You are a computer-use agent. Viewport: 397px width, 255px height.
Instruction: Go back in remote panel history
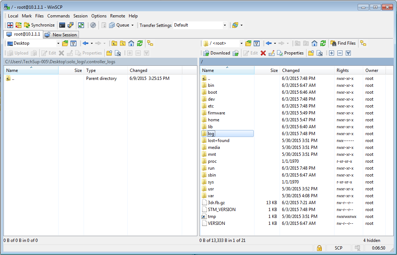(269, 44)
